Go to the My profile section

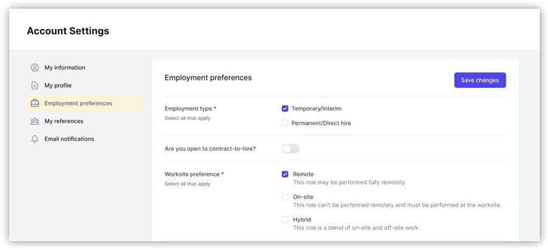[x=58, y=86]
